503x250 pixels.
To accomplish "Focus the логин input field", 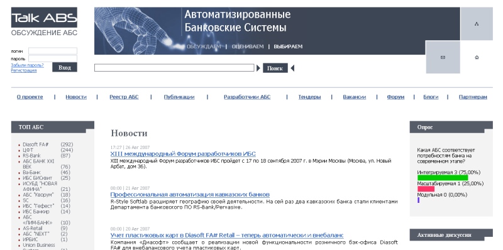I will 53,51.
